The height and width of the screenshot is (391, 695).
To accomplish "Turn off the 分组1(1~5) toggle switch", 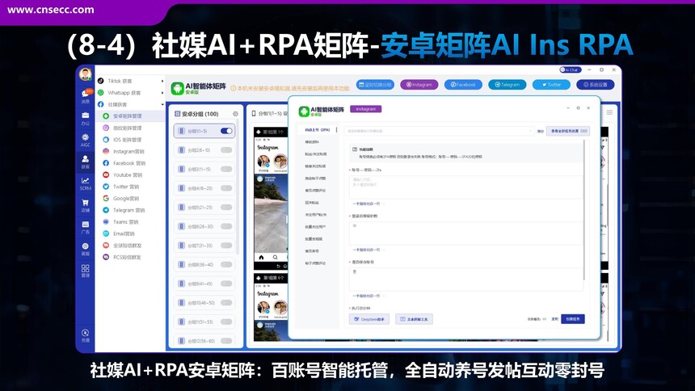I will [x=226, y=131].
